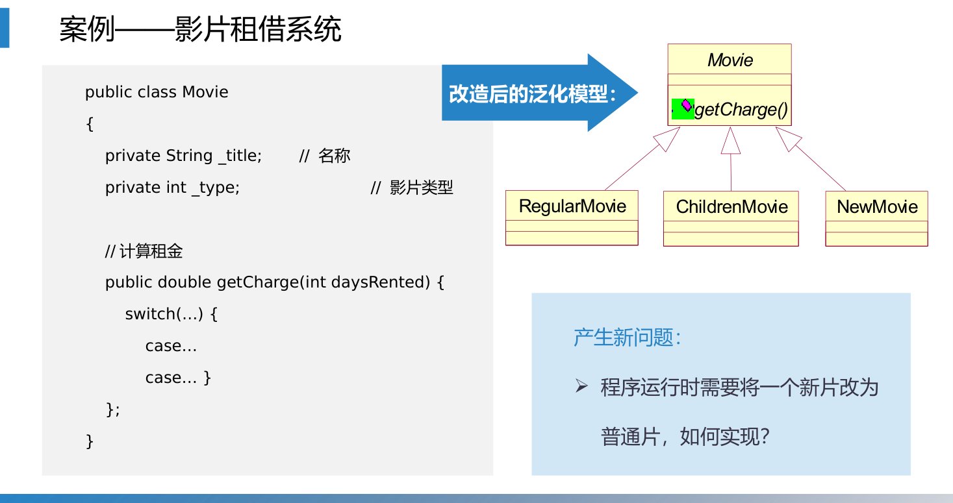953x503 pixels.
Task: Click the getCharge() operation in Movie class
Action: (741, 110)
